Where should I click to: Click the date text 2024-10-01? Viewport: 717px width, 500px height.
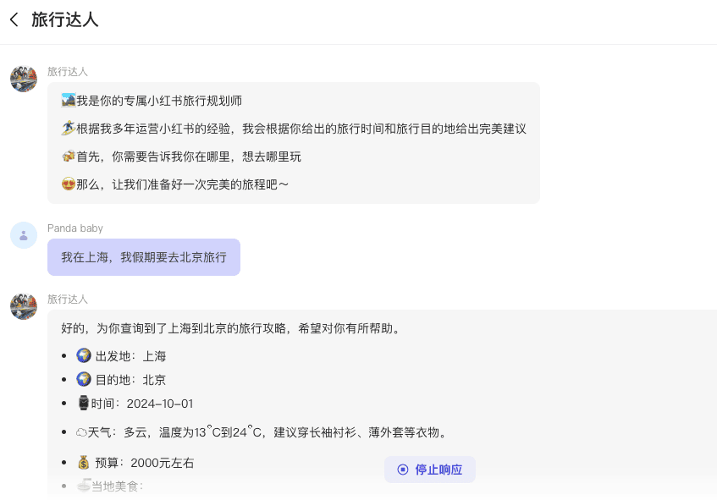tap(160, 404)
